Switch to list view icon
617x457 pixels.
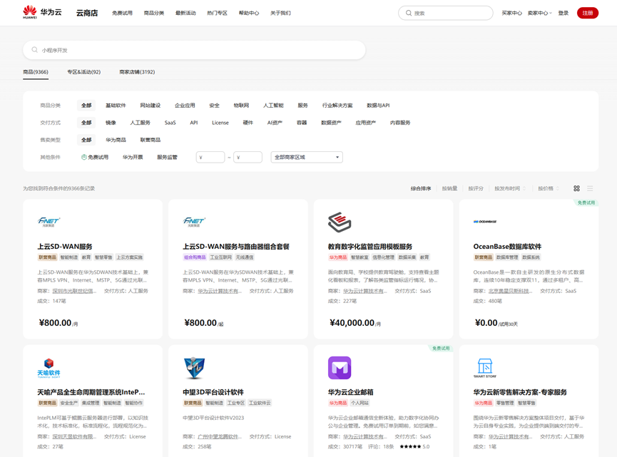[590, 188]
